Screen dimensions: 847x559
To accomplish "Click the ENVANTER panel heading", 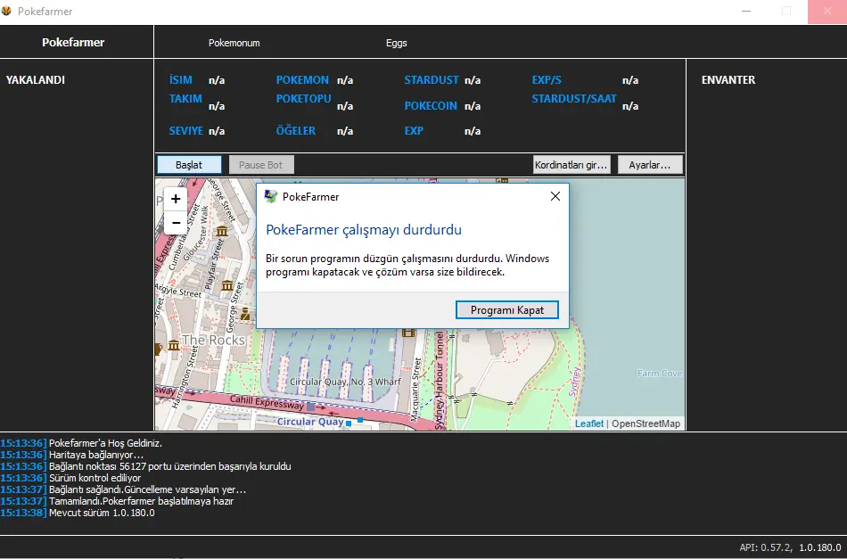I will point(728,80).
